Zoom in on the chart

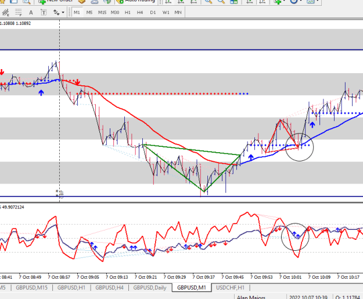[209, 2]
